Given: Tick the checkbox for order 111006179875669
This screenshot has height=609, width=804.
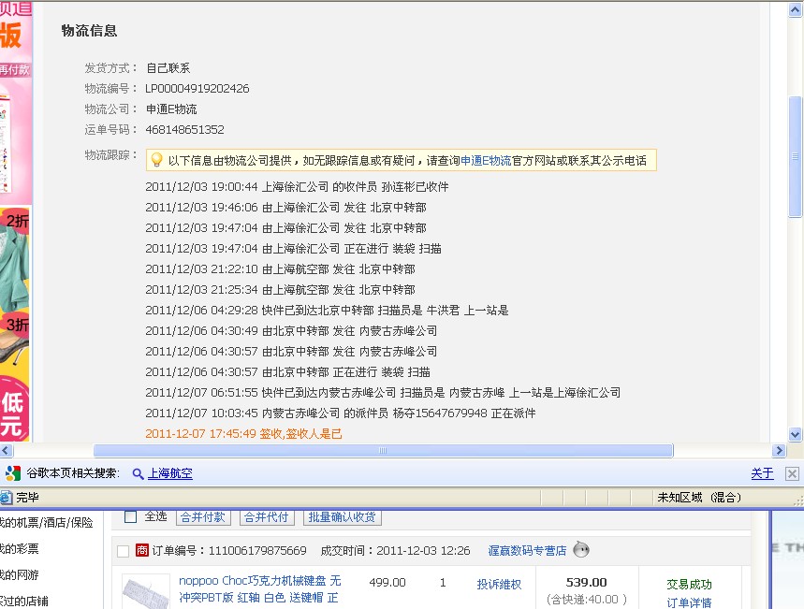Looking at the screenshot, I should 123,551.
